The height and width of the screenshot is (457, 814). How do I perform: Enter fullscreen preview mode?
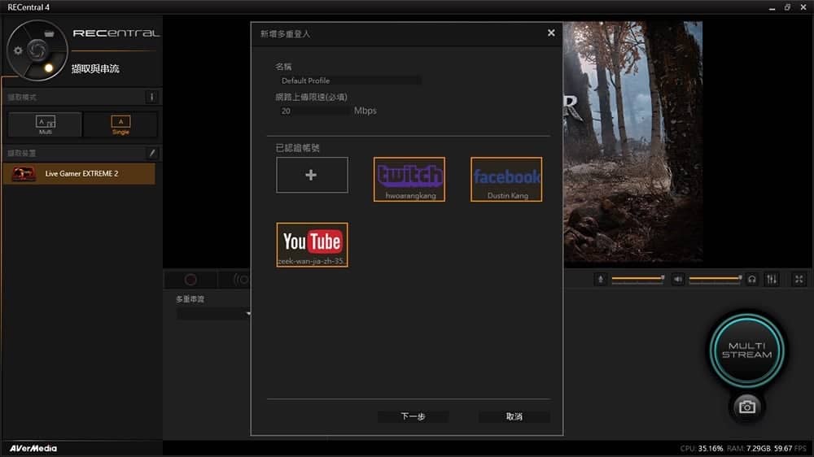pos(799,280)
